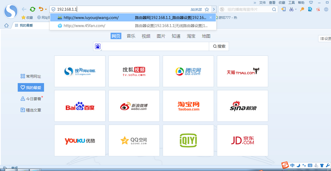This screenshot has width=331, height=171.
Task: Click the Sogou browser logo
Action: pyautogui.click(x=11, y=12)
